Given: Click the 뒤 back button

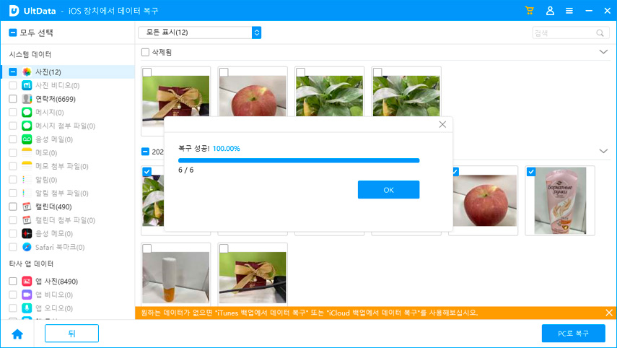Looking at the screenshot, I should 71,334.
